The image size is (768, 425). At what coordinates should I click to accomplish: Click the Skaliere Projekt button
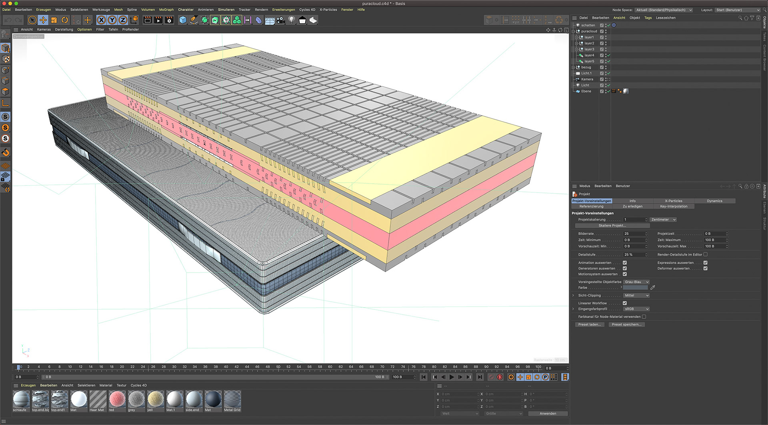pos(612,225)
